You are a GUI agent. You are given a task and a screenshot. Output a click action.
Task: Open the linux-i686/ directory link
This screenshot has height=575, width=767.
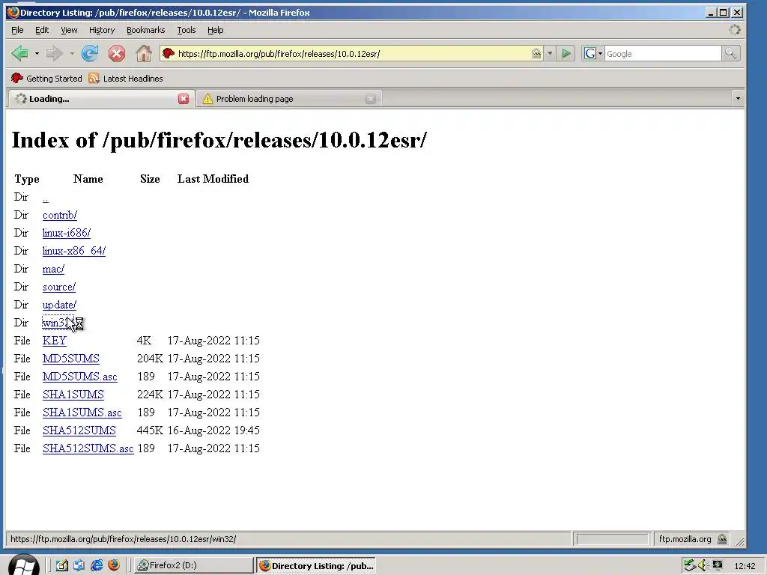click(67, 234)
